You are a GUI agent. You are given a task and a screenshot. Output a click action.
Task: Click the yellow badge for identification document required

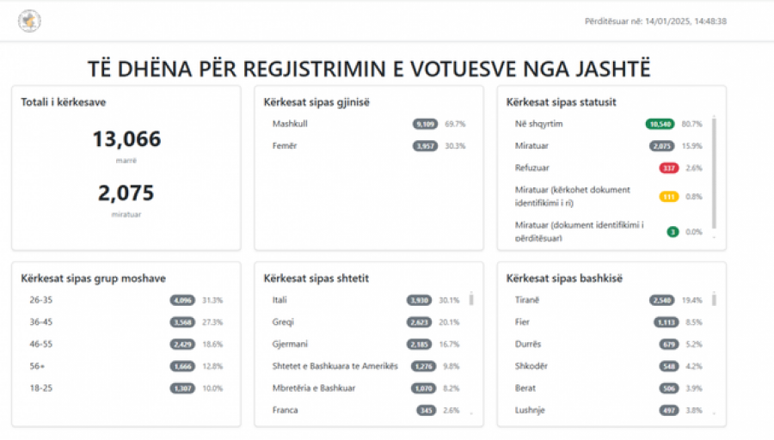click(669, 197)
